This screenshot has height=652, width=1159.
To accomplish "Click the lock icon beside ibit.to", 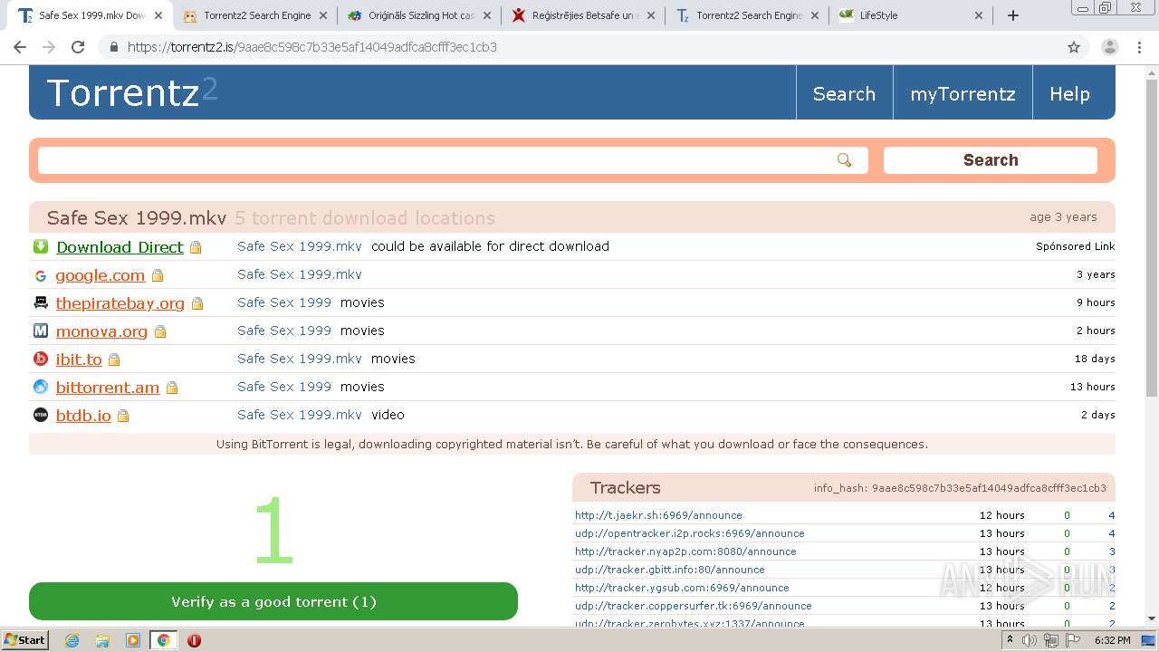I will point(114,360).
